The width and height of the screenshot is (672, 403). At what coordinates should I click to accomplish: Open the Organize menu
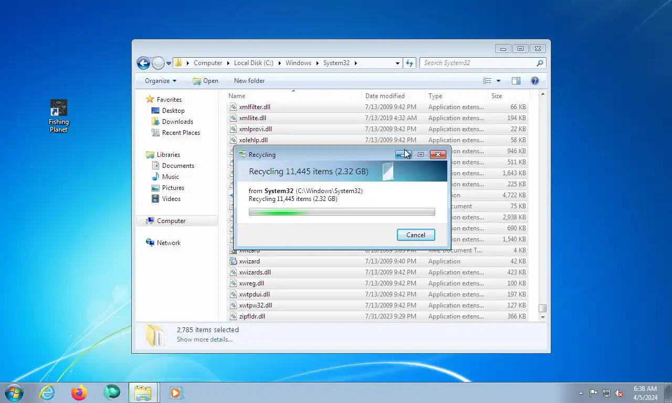pyautogui.click(x=161, y=81)
